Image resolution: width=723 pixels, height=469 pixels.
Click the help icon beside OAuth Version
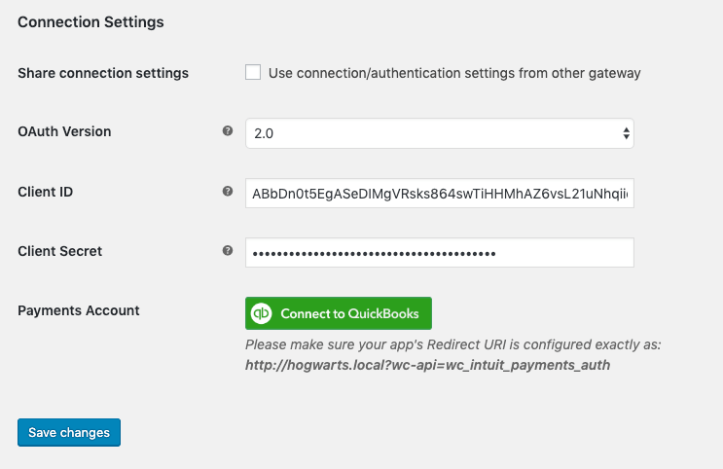tap(228, 131)
